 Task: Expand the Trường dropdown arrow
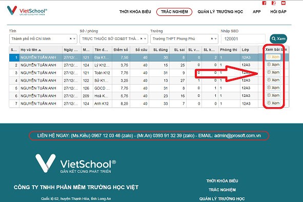pyautogui.click(x=216, y=39)
